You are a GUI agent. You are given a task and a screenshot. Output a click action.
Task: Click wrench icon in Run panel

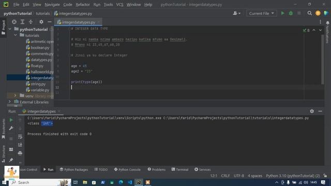(11, 128)
